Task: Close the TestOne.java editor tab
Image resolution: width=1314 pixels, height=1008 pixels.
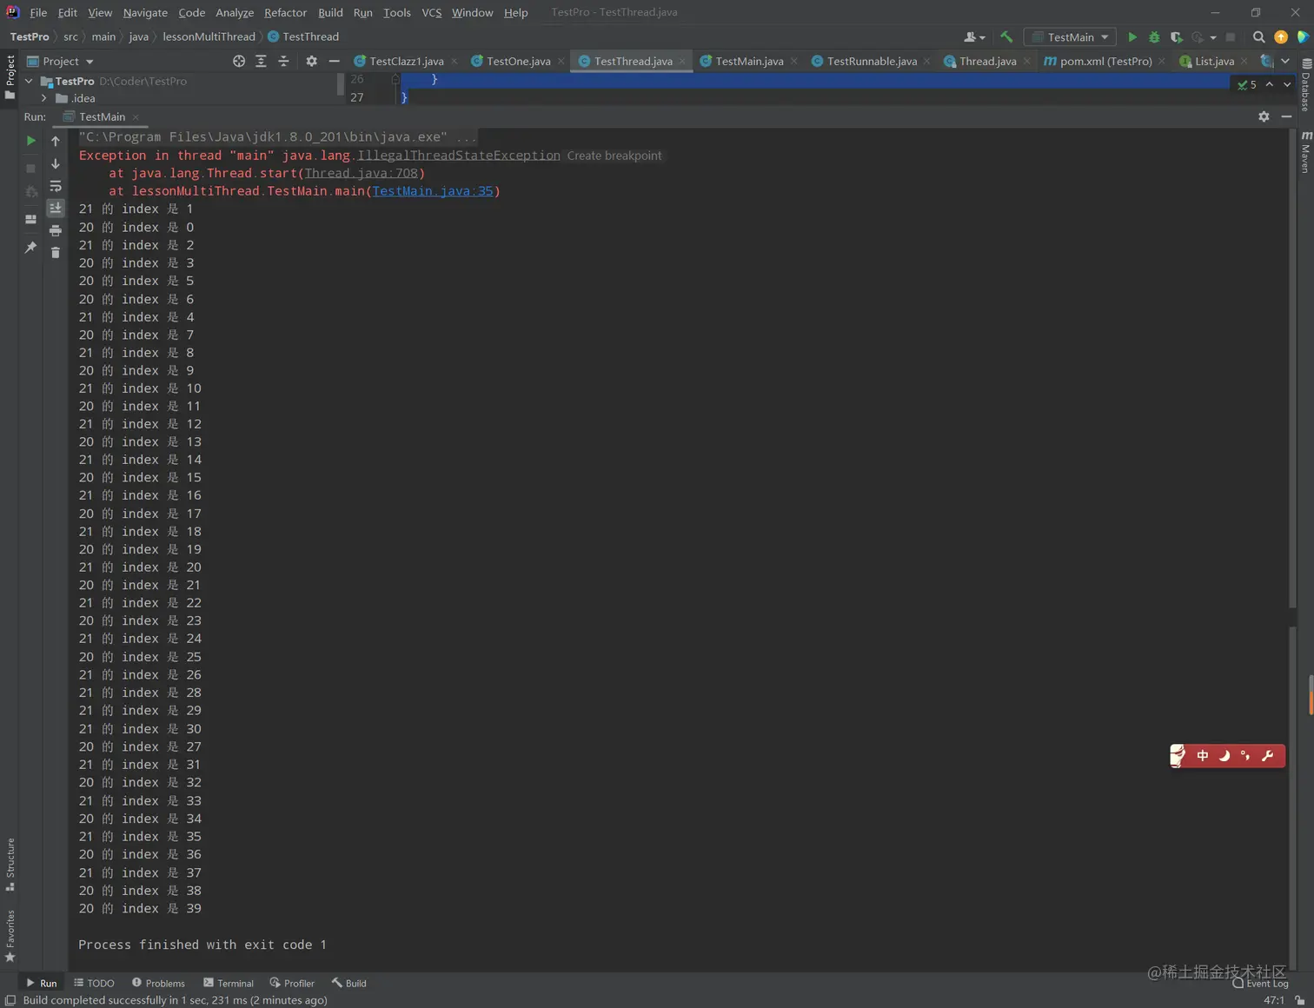Action: pyautogui.click(x=561, y=61)
